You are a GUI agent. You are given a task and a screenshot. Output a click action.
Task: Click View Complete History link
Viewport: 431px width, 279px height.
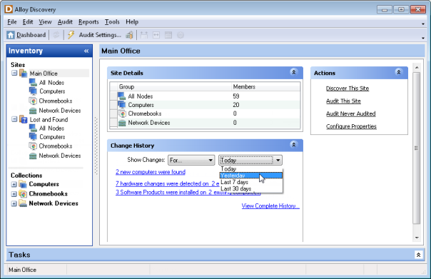pyautogui.click(x=270, y=206)
